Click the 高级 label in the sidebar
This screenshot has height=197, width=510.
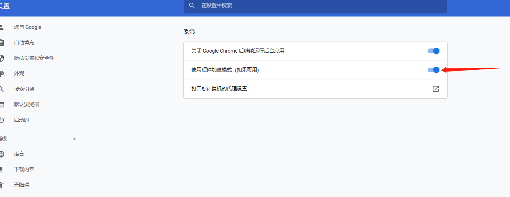point(3,139)
